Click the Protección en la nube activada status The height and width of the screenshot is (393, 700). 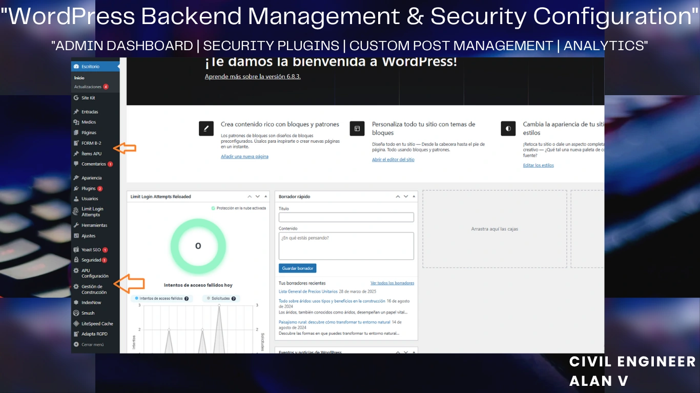[x=239, y=208]
